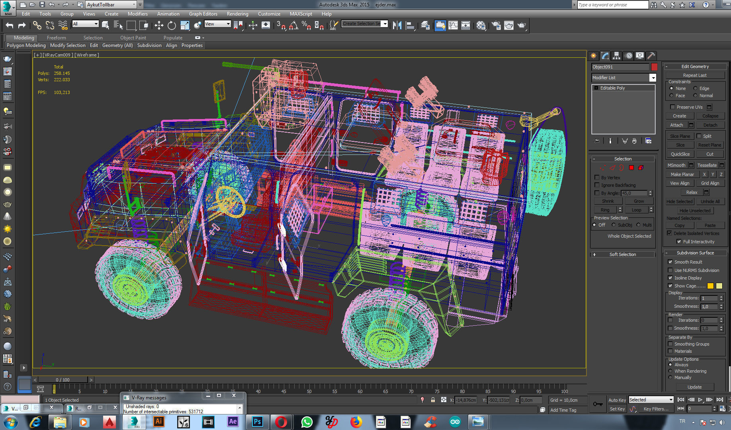Click the Auto Key button
The image size is (731, 430).
point(617,400)
